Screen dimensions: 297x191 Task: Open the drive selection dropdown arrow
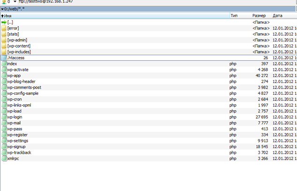pyautogui.click(x=15, y=1)
